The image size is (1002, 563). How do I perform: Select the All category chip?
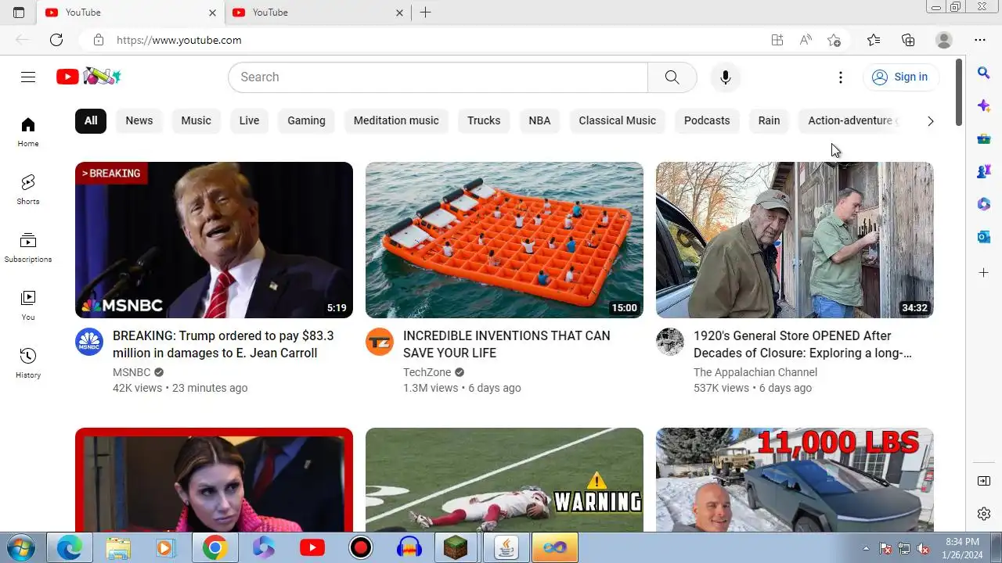(91, 120)
